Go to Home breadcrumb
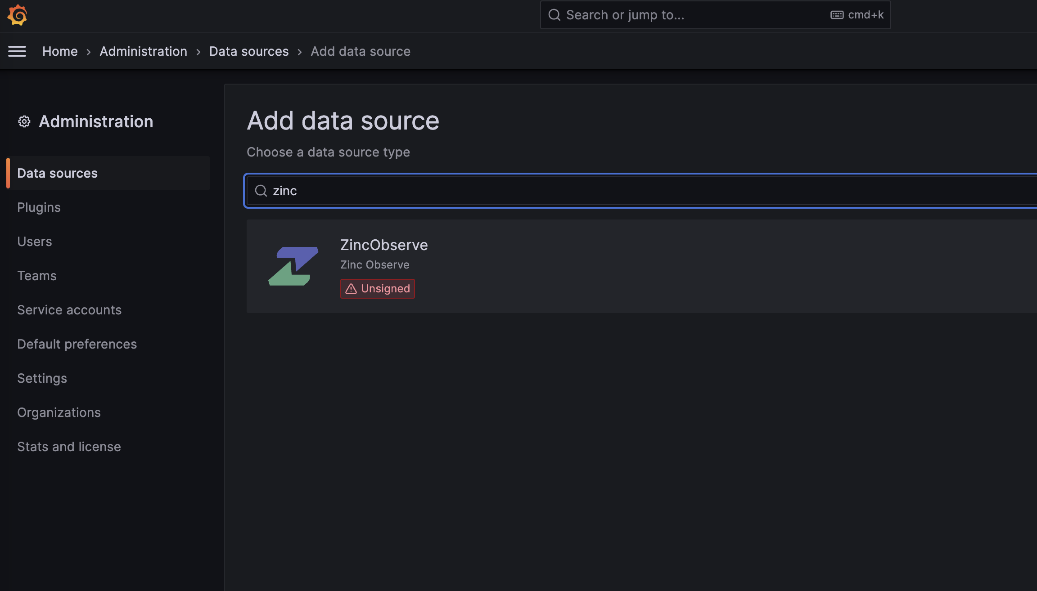 [x=60, y=51]
